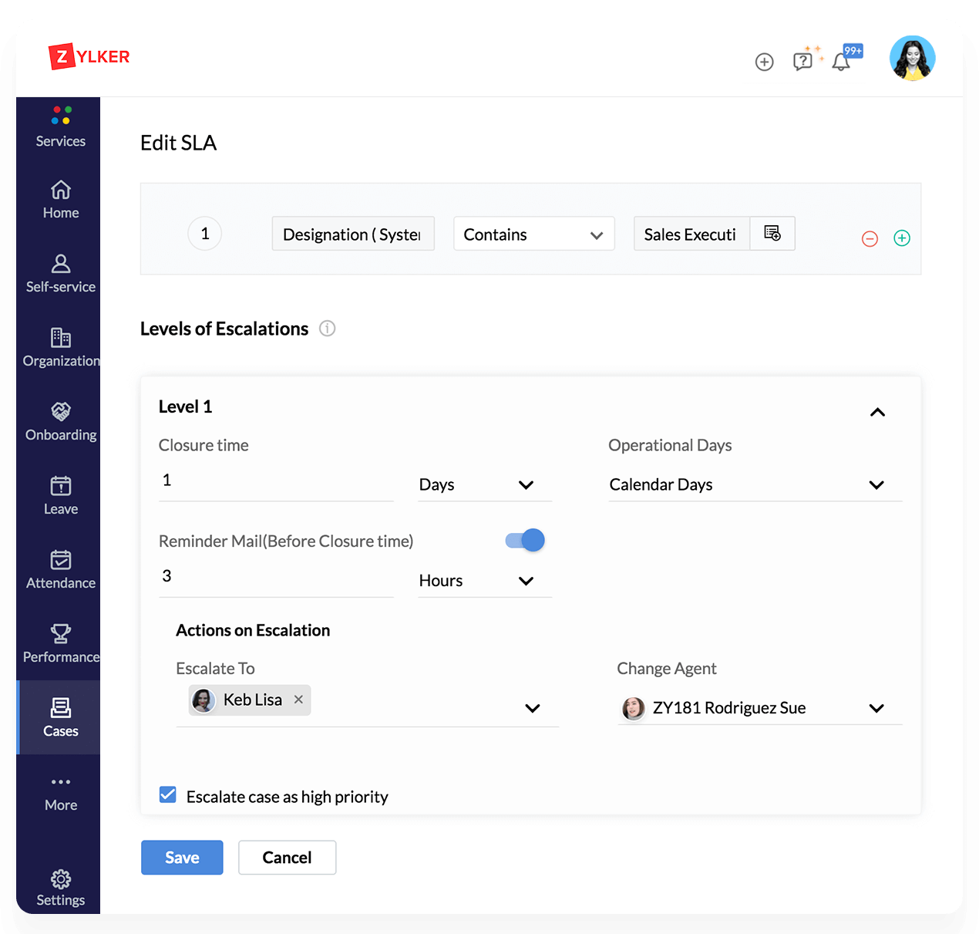Go to Home in sidebar
The height and width of the screenshot is (934, 979).
61,200
